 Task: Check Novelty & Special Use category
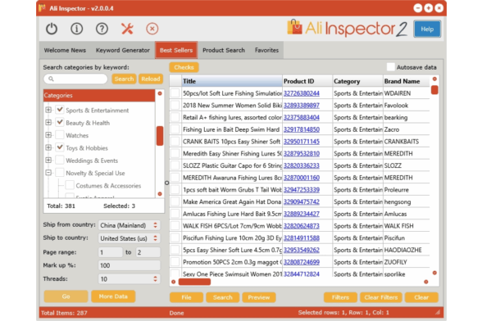tap(60, 173)
